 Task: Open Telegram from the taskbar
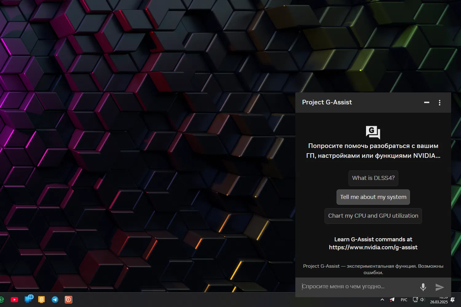coord(55,300)
